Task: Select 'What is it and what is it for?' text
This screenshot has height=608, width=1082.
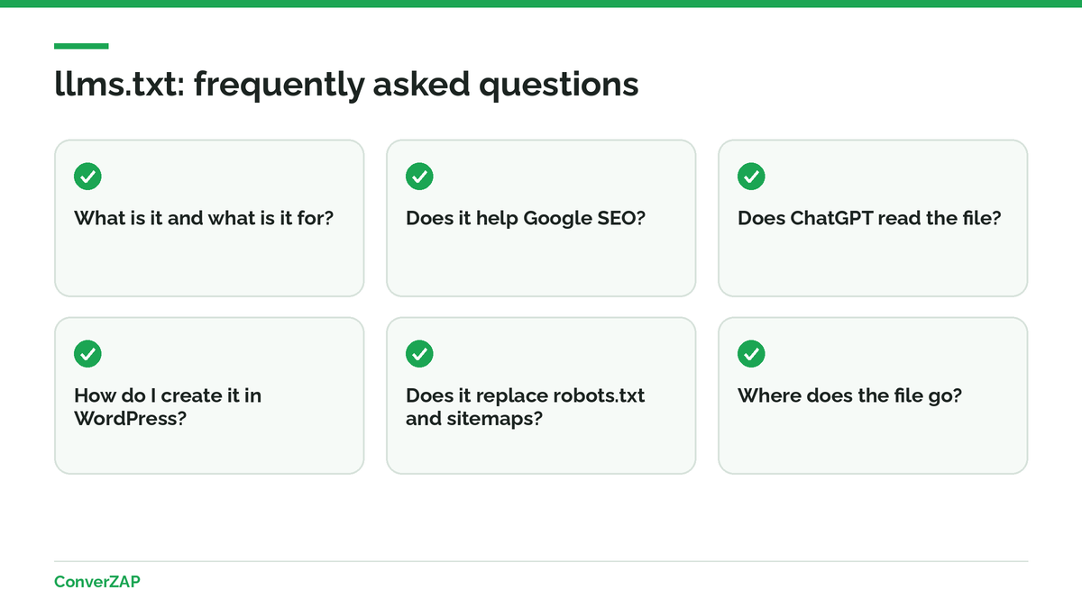Action: coord(204,218)
